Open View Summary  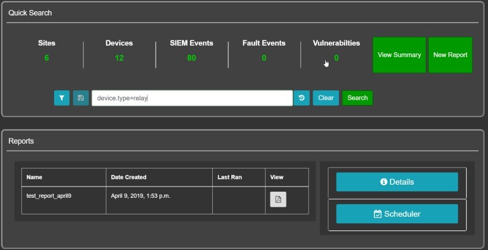tap(399, 55)
